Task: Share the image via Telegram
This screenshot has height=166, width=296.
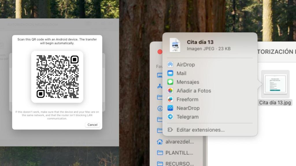Action: click(x=187, y=117)
